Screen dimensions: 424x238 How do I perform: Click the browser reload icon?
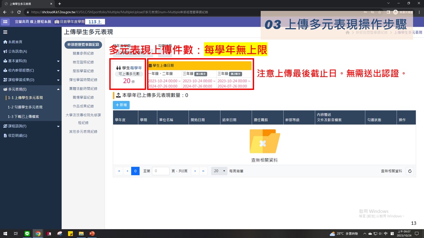[x=19, y=12]
